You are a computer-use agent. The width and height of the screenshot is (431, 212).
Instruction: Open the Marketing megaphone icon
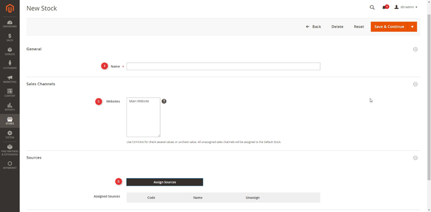click(x=10, y=78)
